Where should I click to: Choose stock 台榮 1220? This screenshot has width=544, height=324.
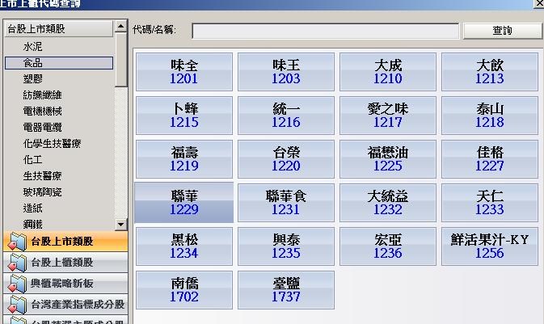click(286, 159)
